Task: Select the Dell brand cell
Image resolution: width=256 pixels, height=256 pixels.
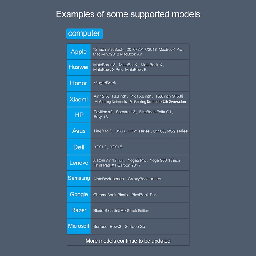Action: pos(79,147)
